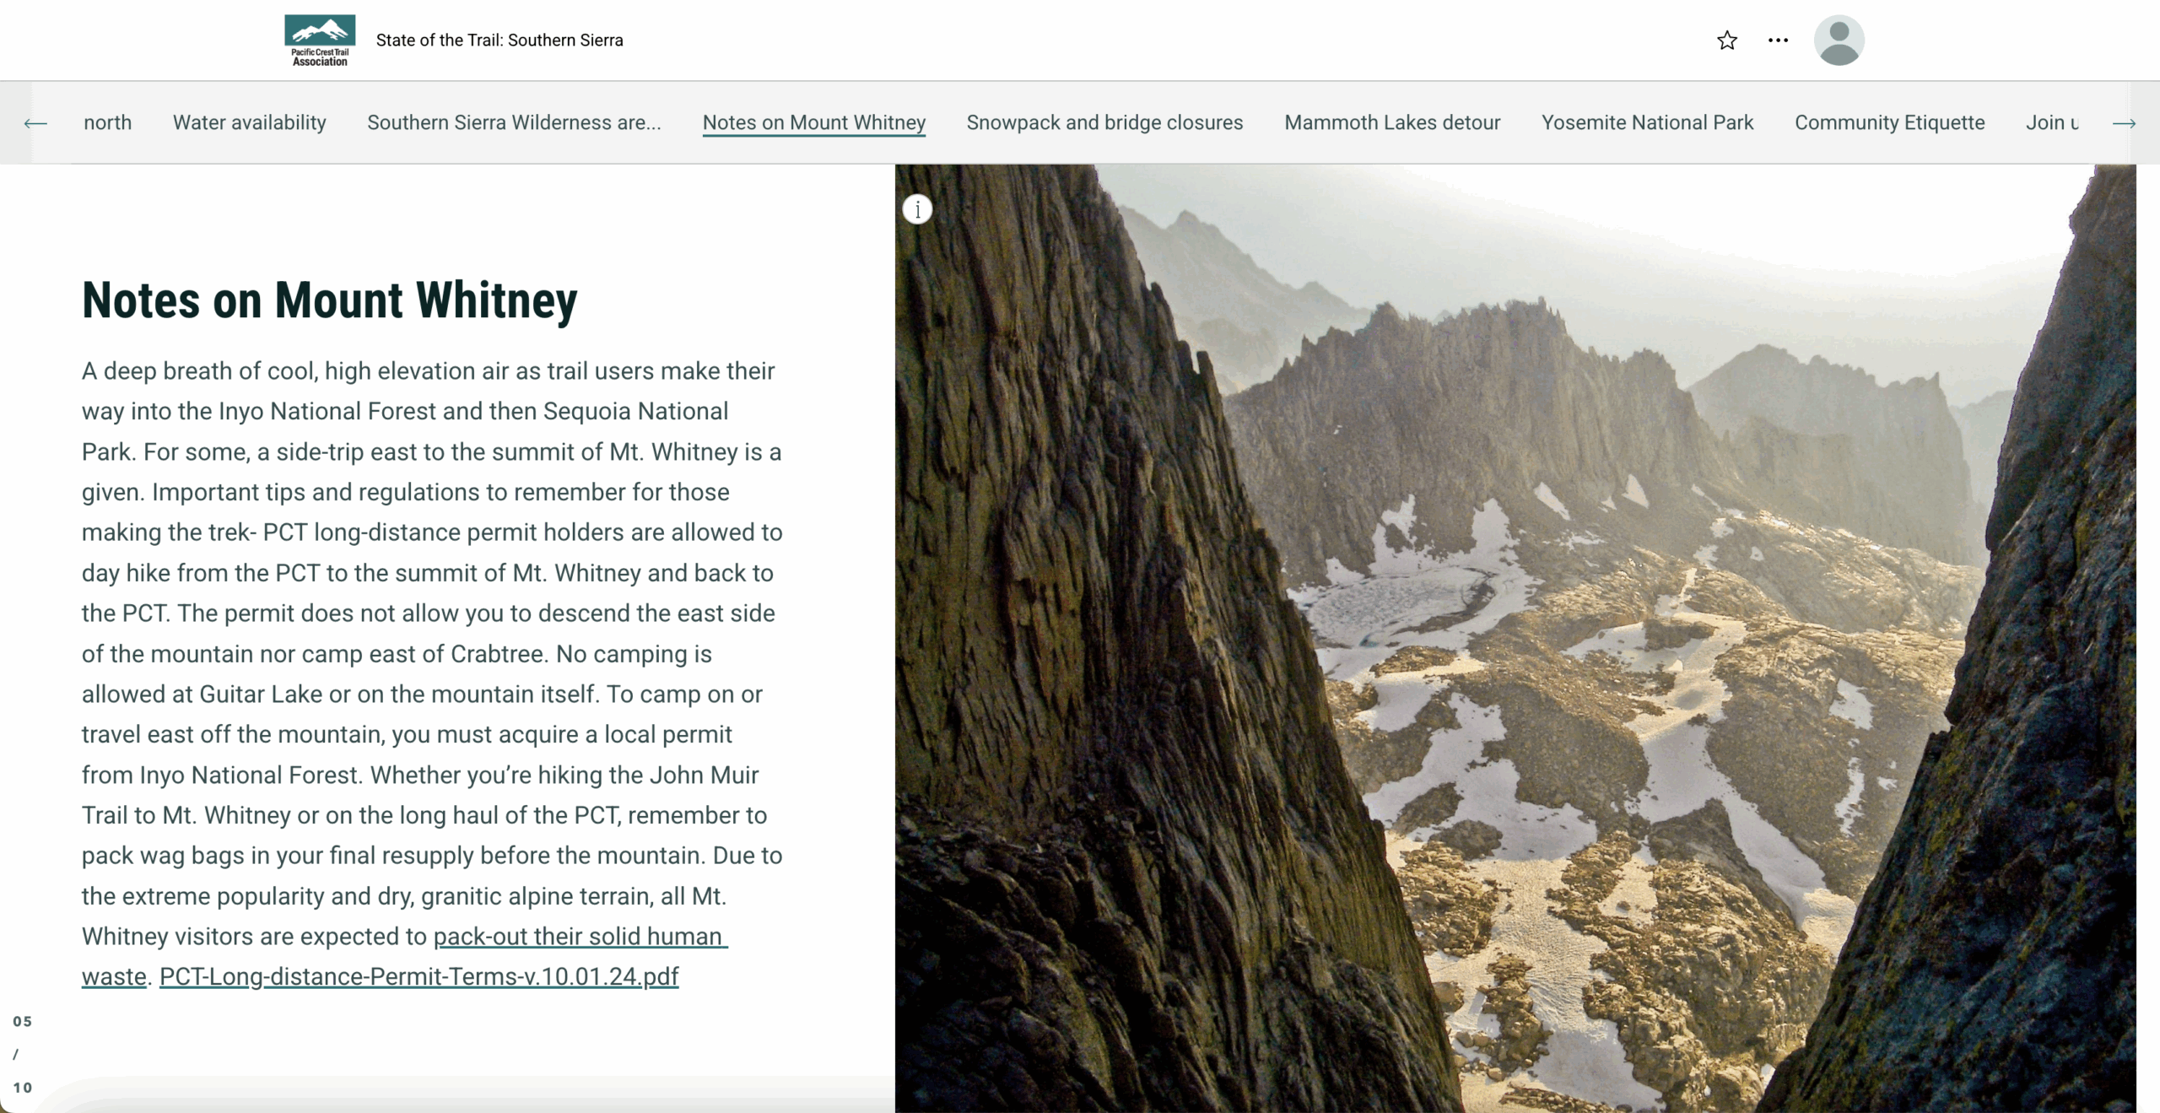
Task: Open the Mammoth Lakes detour tab
Action: tap(1391, 122)
